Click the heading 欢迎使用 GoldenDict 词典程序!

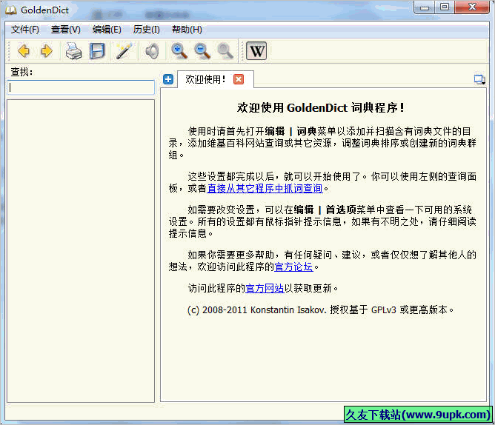321,107
